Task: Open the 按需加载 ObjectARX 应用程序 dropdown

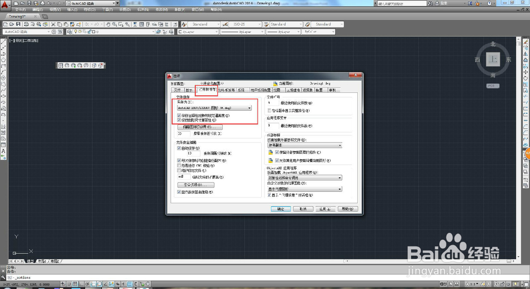Action: tap(305, 178)
